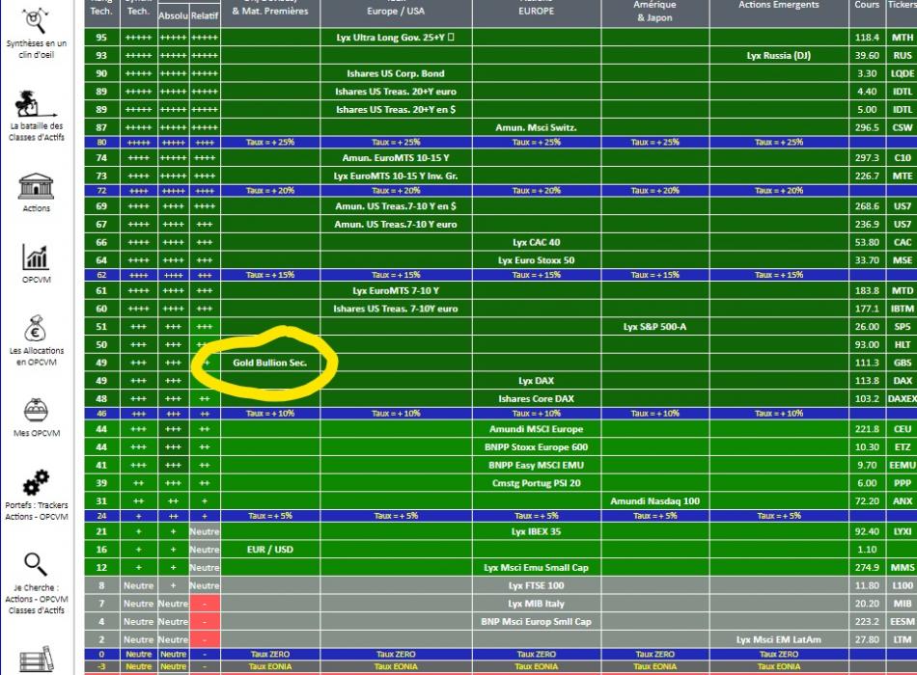The width and height of the screenshot is (917, 675).
Task: Select the Lyx IBEX 35 tracker
Action: [x=537, y=532]
